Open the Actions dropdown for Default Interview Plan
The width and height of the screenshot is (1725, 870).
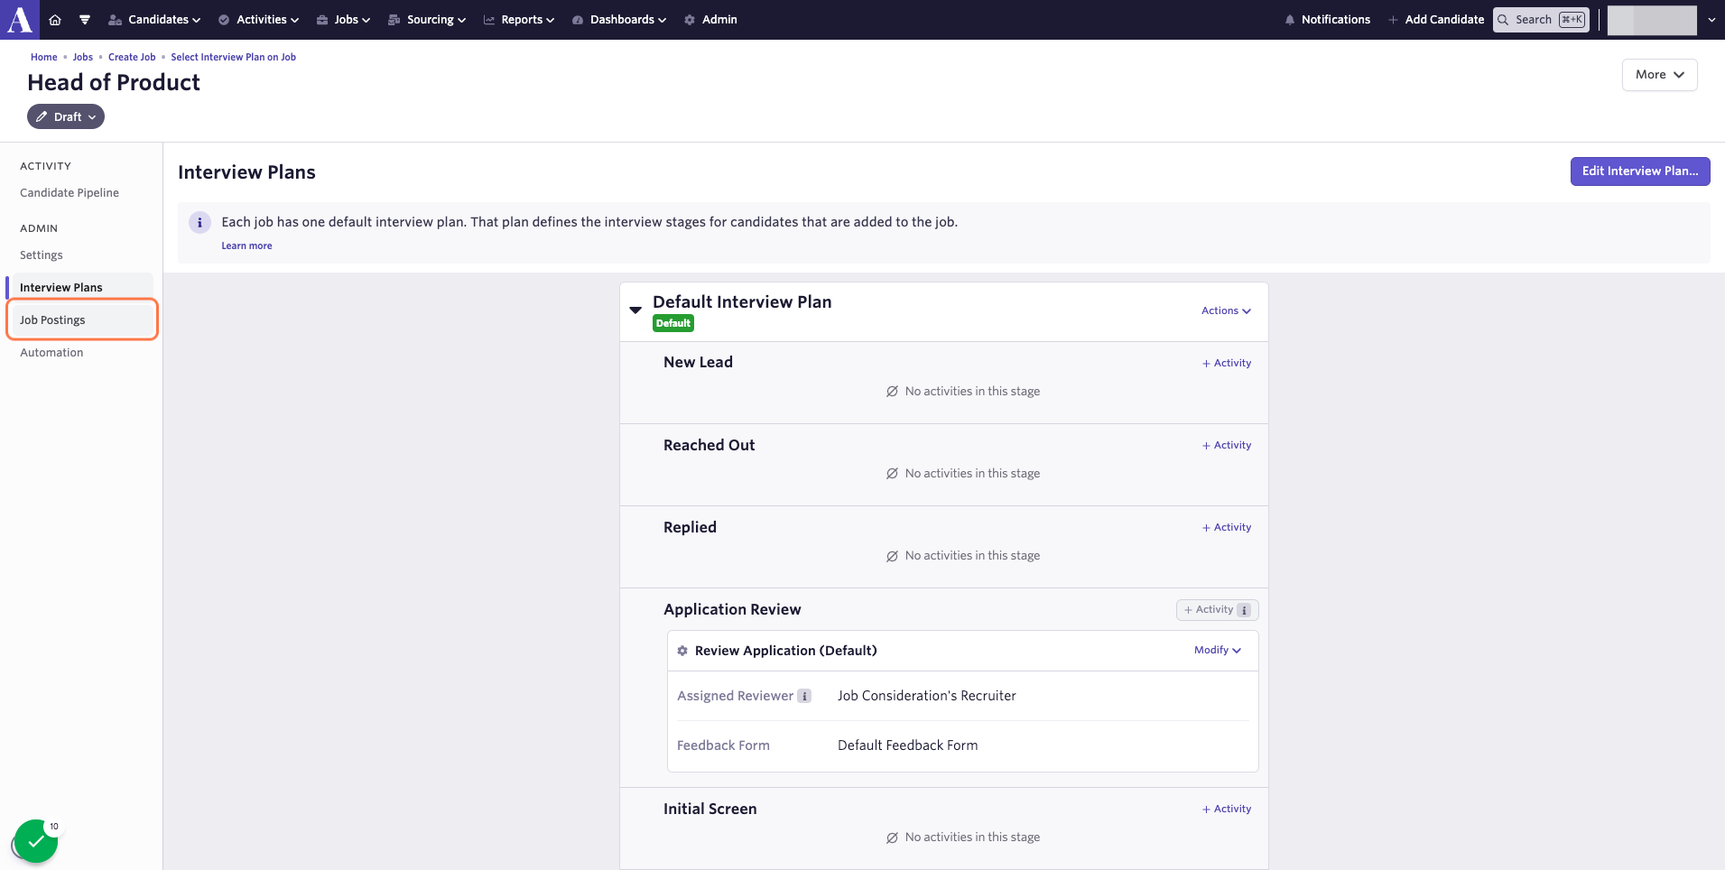1226,310
